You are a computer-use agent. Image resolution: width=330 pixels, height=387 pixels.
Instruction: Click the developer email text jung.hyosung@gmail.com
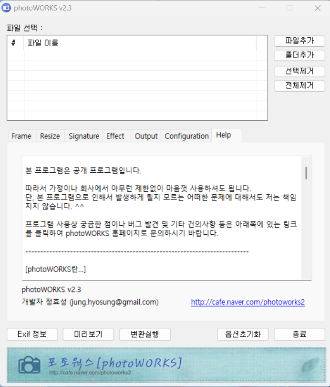point(114,302)
